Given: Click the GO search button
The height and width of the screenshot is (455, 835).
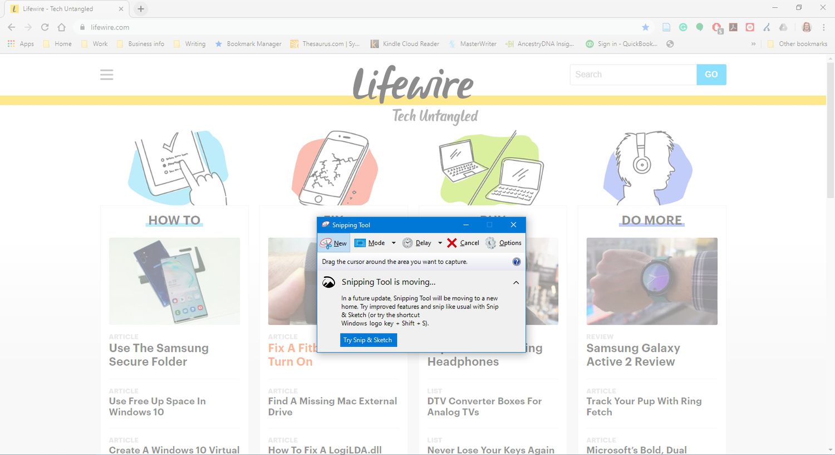Looking at the screenshot, I should (711, 75).
